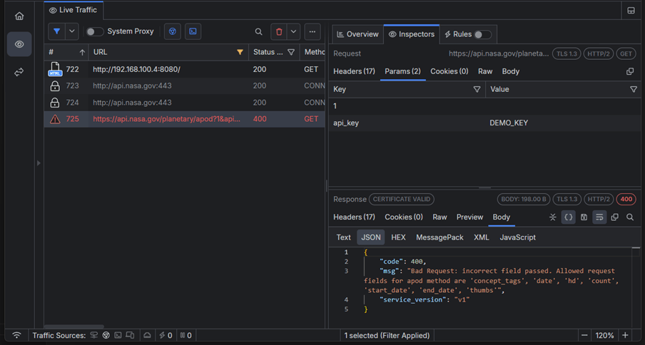Change sort order with the # column arrow
The image size is (645, 345).
pyautogui.click(x=82, y=52)
